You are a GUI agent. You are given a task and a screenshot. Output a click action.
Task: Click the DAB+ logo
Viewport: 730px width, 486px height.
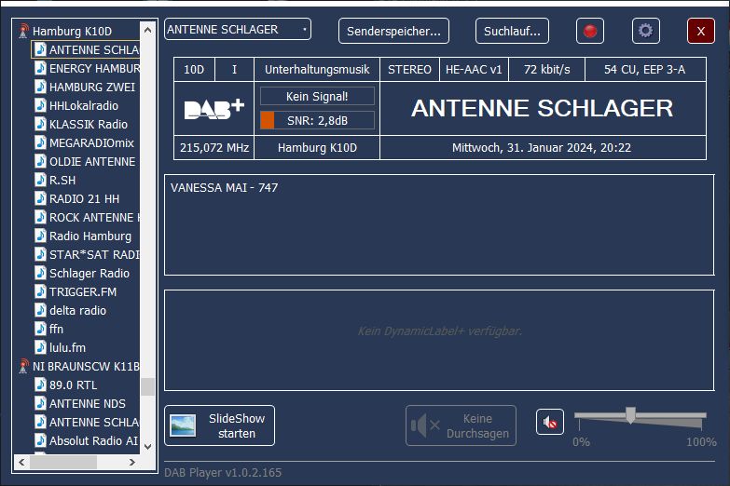tap(213, 109)
